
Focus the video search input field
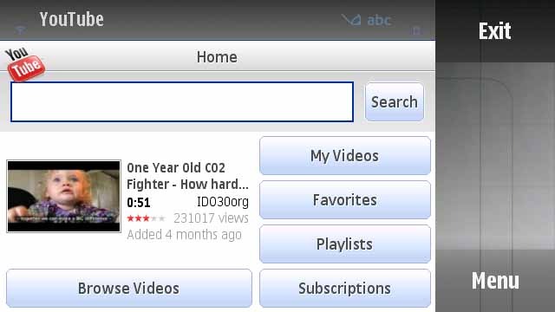(182, 102)
